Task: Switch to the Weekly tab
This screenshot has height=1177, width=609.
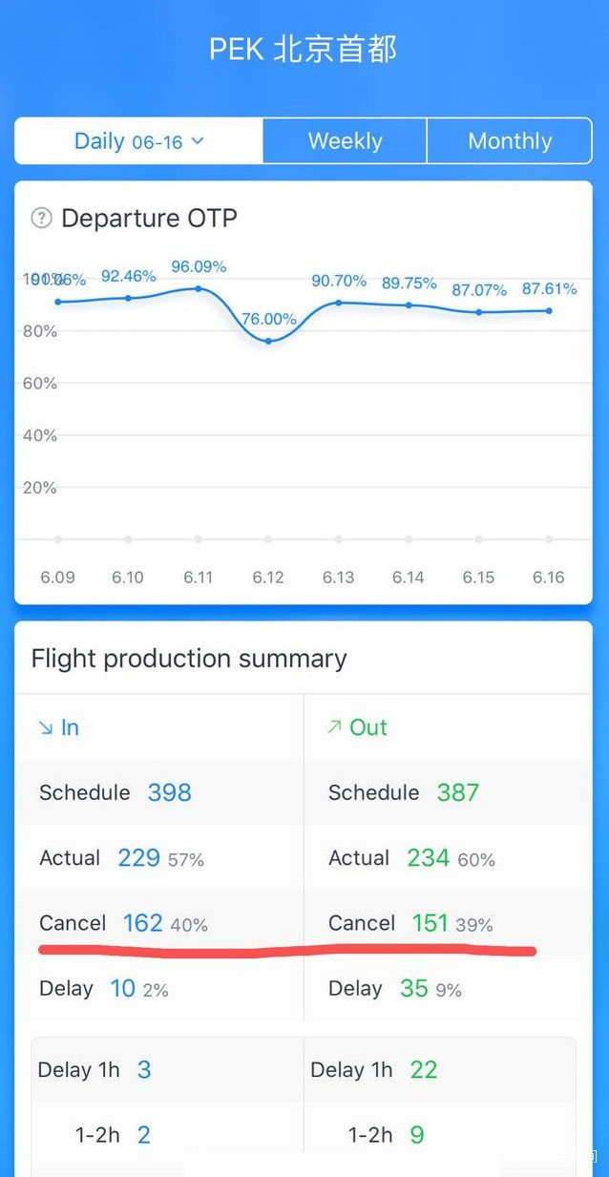Action: [345, 141]
